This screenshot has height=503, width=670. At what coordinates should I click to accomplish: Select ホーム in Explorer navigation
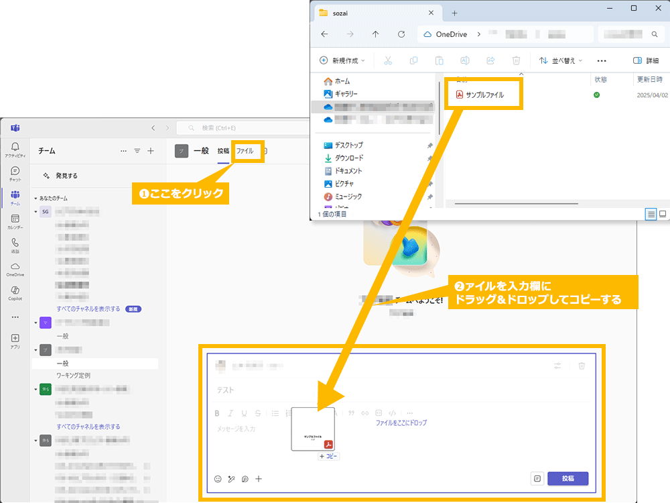pyautogui.click(x=337, y=81)
